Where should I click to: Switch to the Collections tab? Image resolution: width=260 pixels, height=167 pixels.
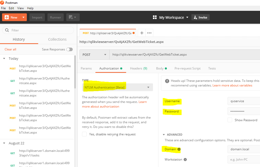[57, 39]
